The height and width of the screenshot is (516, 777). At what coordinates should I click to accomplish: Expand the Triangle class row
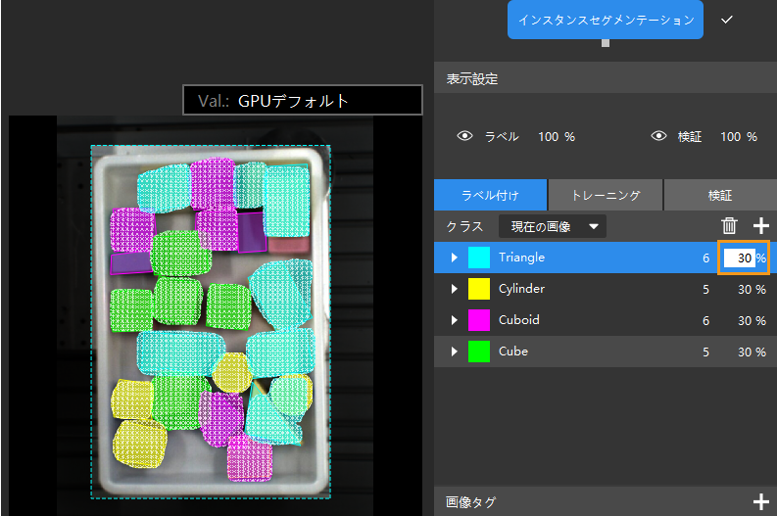tap(454, 258)
